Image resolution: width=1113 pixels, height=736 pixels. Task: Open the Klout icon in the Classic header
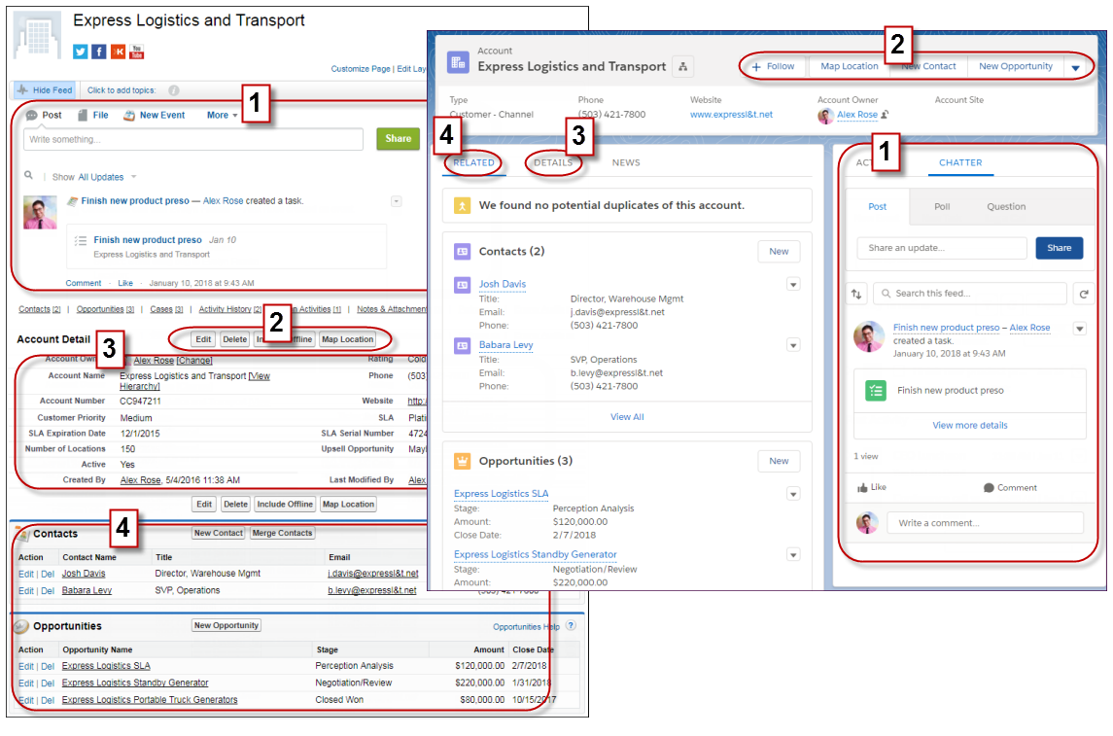119,52
